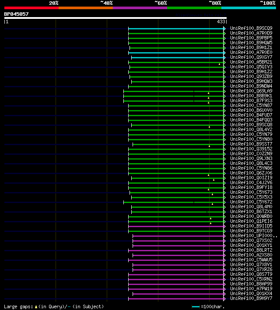Click the cyan alignment bar of UniRef100_A7R0E0

176,53
